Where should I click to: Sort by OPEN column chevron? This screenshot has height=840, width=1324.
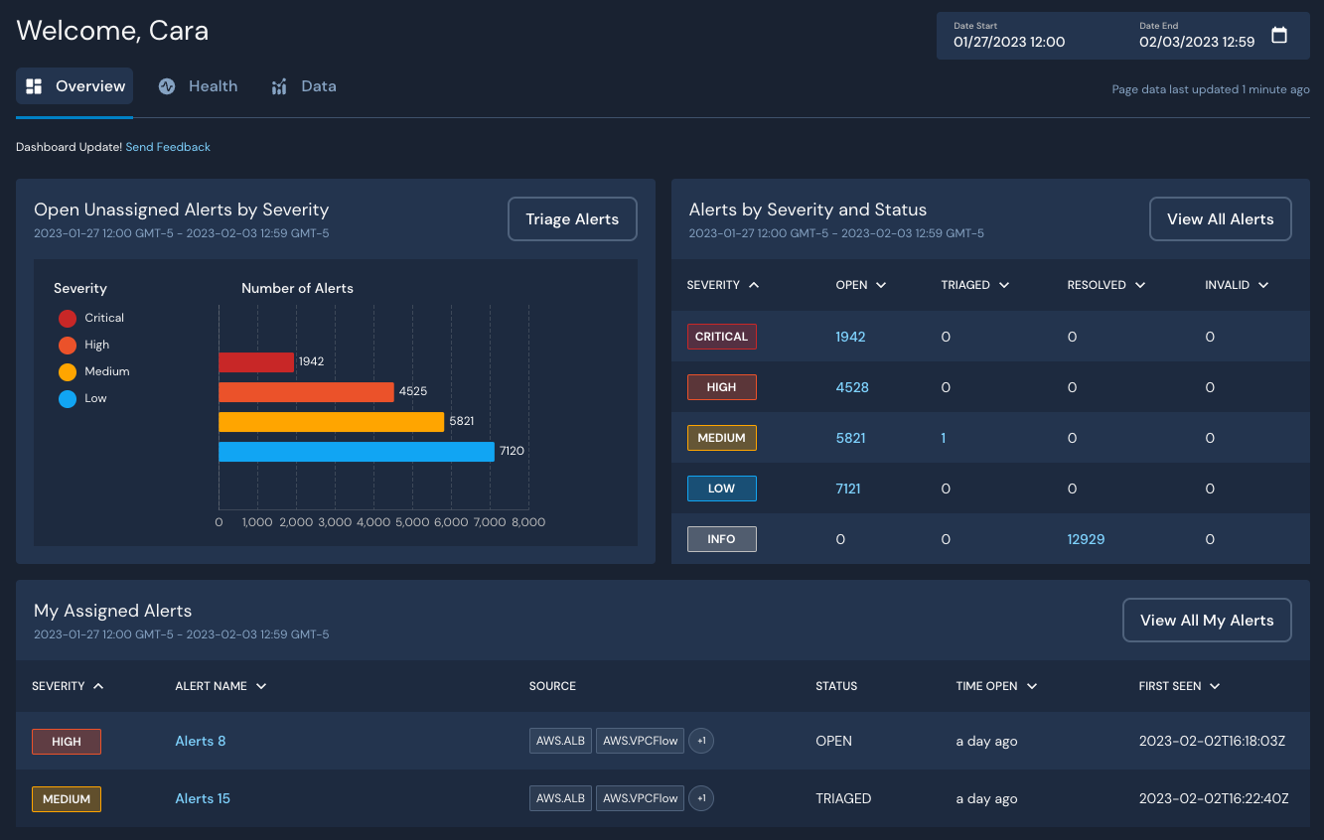(881, 285)
